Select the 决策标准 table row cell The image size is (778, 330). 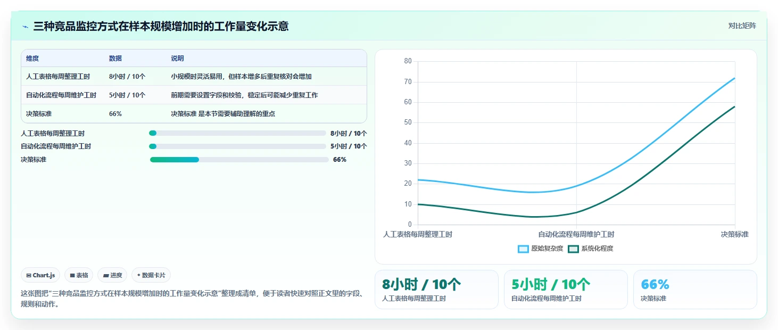tap(39, 114)
